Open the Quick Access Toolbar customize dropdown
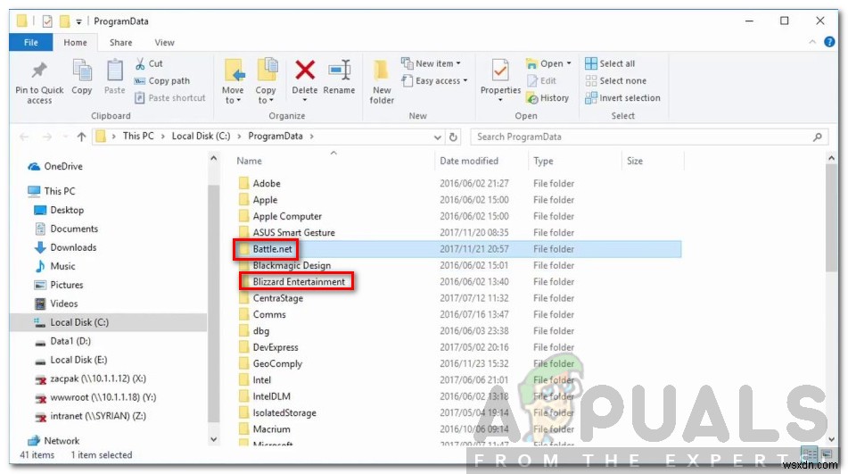Image resolution: width=848 pixels, height=474 pixels. click(79, 21)
